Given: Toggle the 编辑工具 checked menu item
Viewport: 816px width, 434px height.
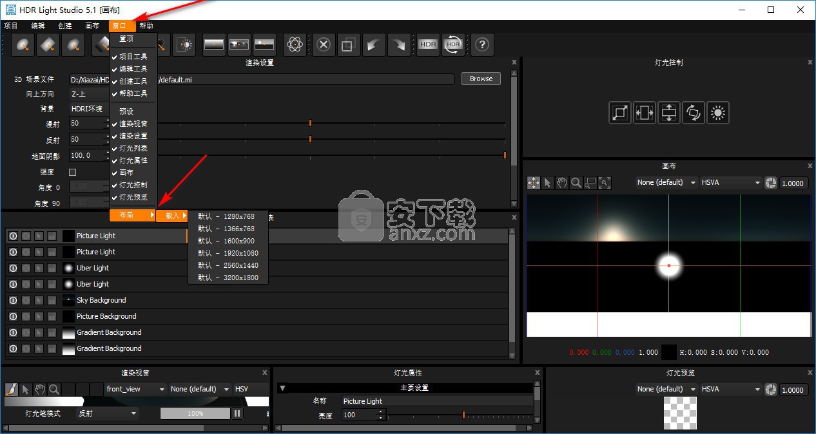Looking at the screenshot, I should [133, 69].
